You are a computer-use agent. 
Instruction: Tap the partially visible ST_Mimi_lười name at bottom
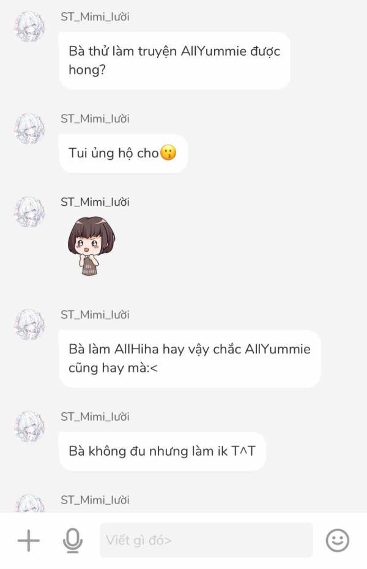tap(95, 500)
